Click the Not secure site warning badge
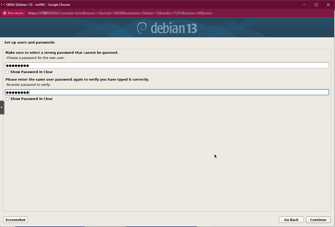Image resolution: width=335 pixels, height=227 pixels. 13,13
